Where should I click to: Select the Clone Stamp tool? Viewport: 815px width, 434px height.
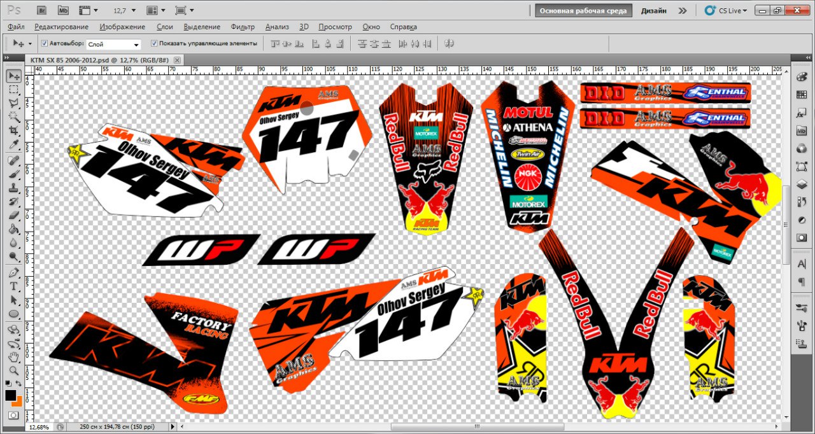coord(13,188)
